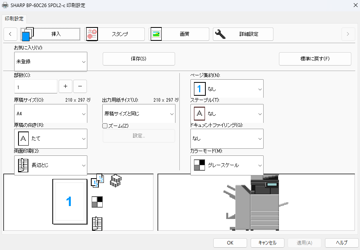This screenshot has height=250, width=360.
Task: Open the ドキュメントファイリング dropdown
Action: pyautogui.click(x=227, y=139)
